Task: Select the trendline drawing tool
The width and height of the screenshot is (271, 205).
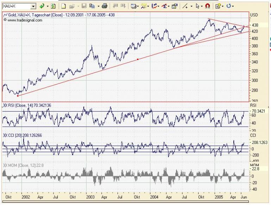Action: pos(185,6)
